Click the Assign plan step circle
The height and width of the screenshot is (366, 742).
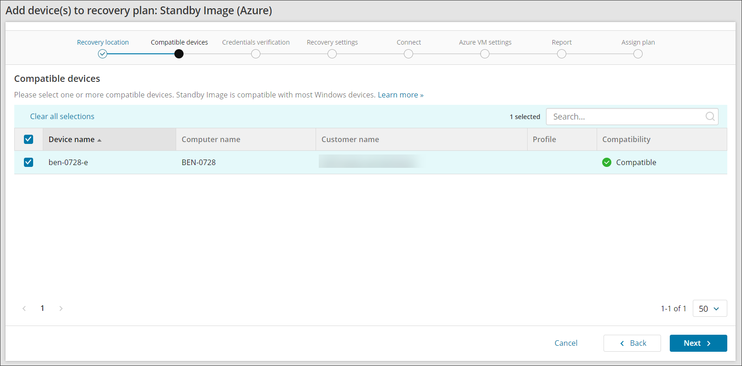[x=638, y=54]
